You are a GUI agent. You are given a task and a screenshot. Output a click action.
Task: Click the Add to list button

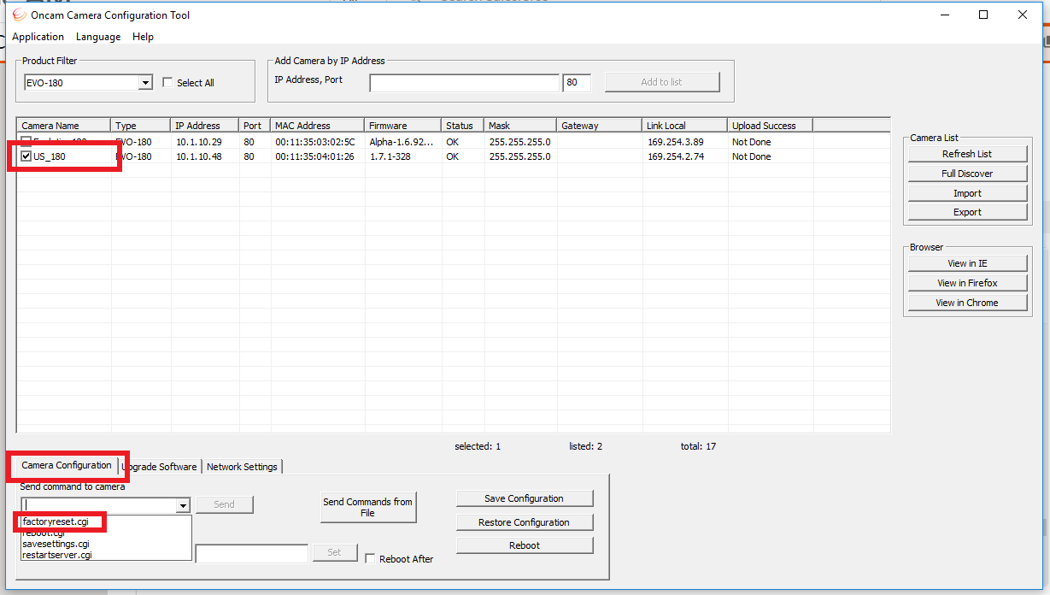point(662,82)
